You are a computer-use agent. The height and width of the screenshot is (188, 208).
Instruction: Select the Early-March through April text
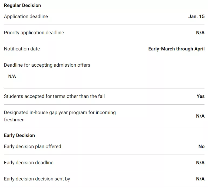click(x=176, y=49)
